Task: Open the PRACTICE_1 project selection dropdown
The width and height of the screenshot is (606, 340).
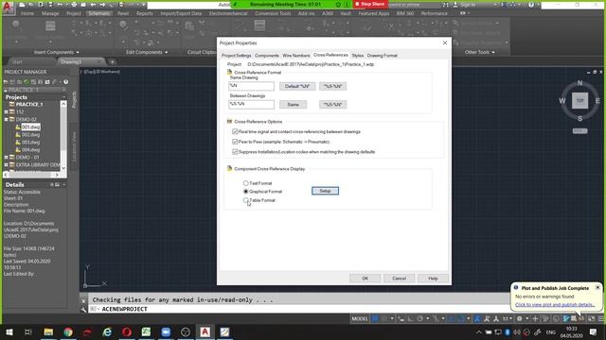Action: (63, 90)
